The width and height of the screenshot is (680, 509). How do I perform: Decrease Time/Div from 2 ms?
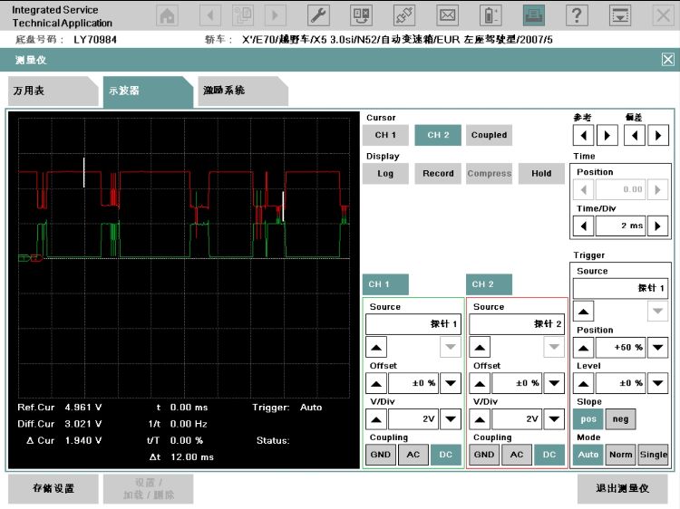(x=583, y=226)
